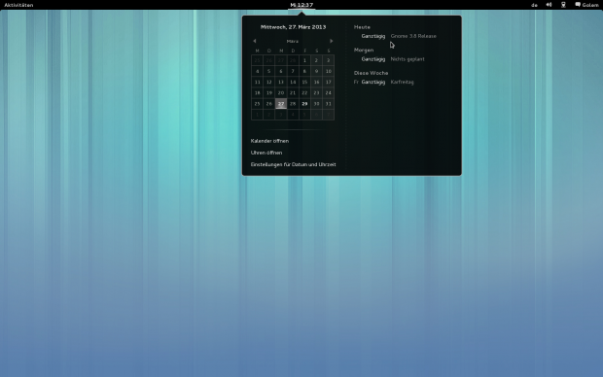Open the Aktivitäten overview
The width and height of the screenshot is (603, 377).
click(18, 5)
